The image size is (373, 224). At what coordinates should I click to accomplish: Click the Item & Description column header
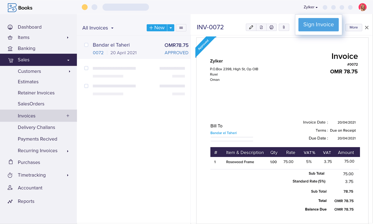pos(245,153)
